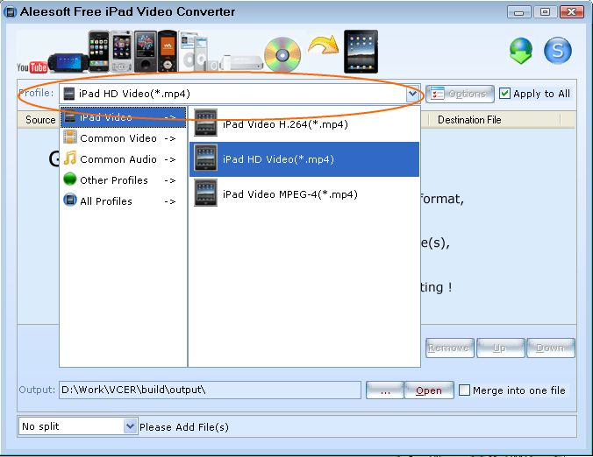Click the Options button
Image resolution: width=593 pixels, height=457 pixels.
(460, 94)
